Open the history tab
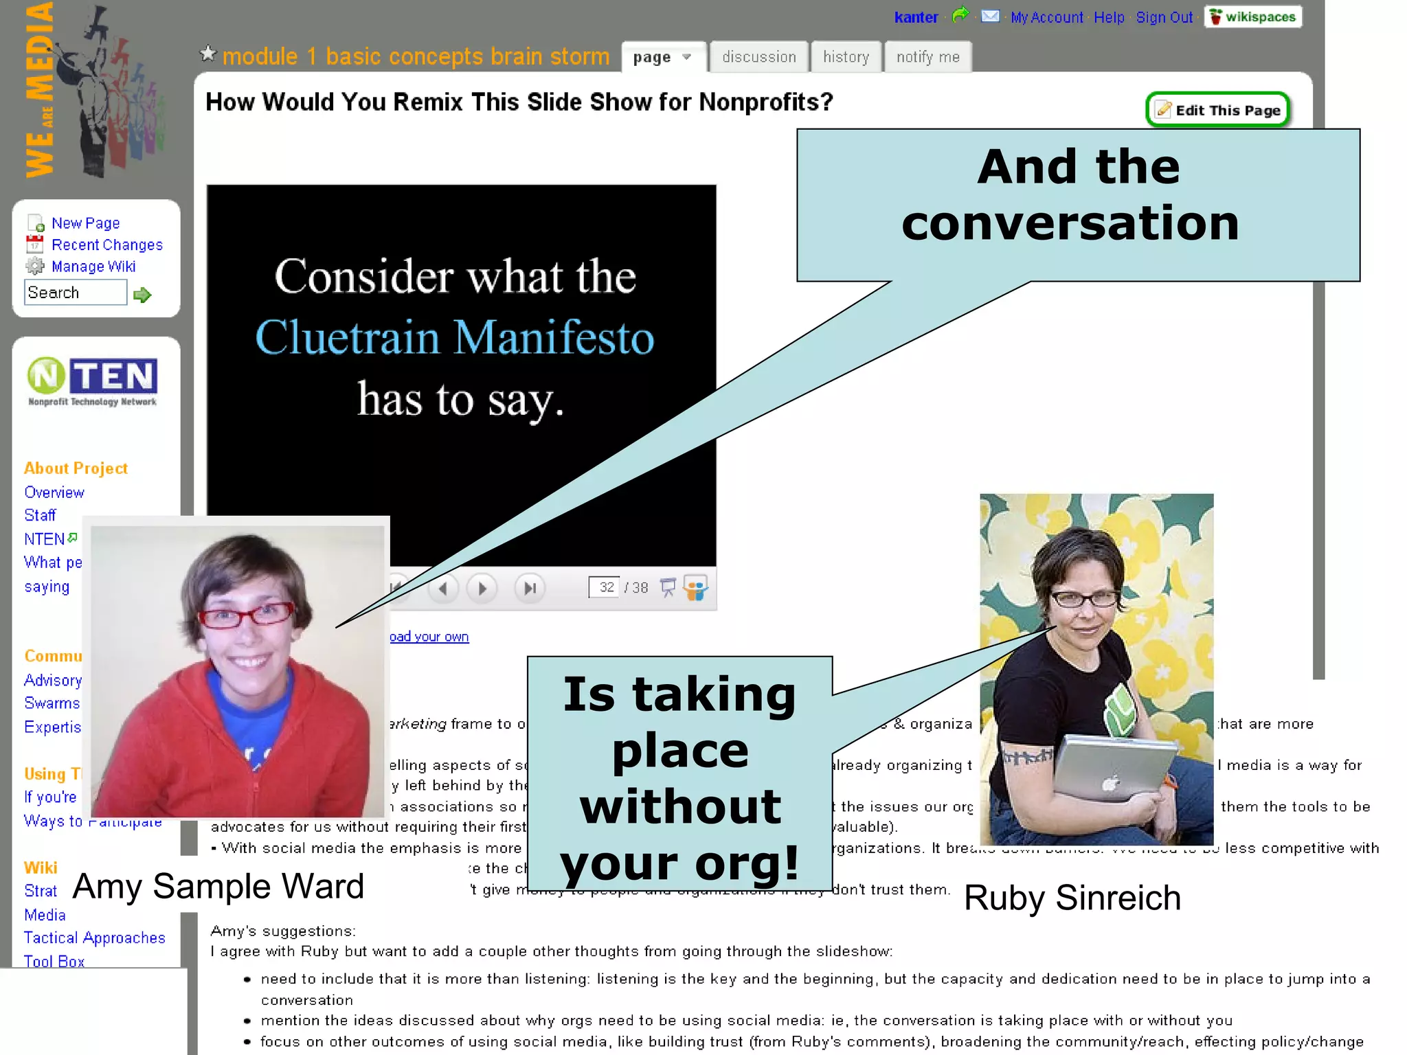Image resolution: width=1407 pixels, height=1055 pixels. coord(846,57)
